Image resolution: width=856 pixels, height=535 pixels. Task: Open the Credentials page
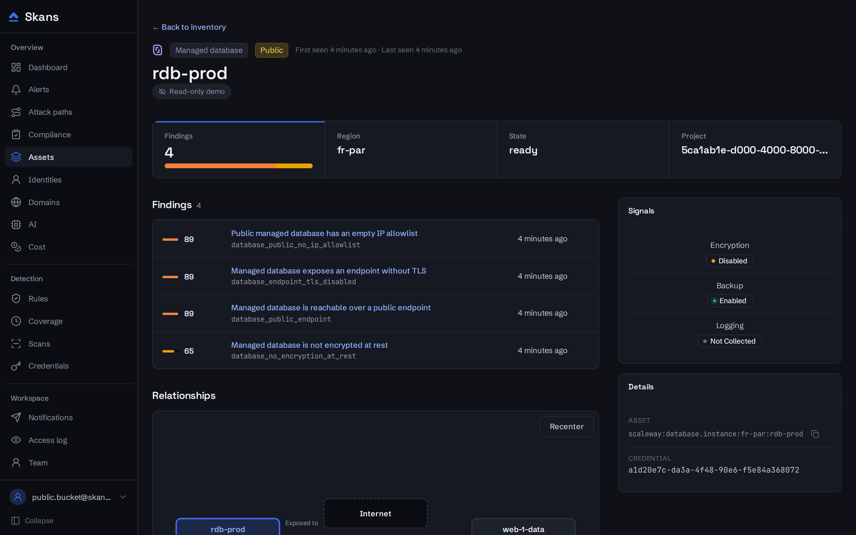(69, 366)
